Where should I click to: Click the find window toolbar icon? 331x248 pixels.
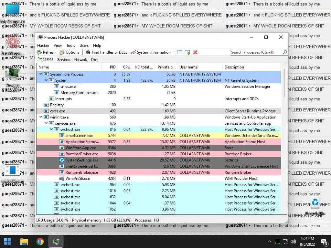click(179, 52)
